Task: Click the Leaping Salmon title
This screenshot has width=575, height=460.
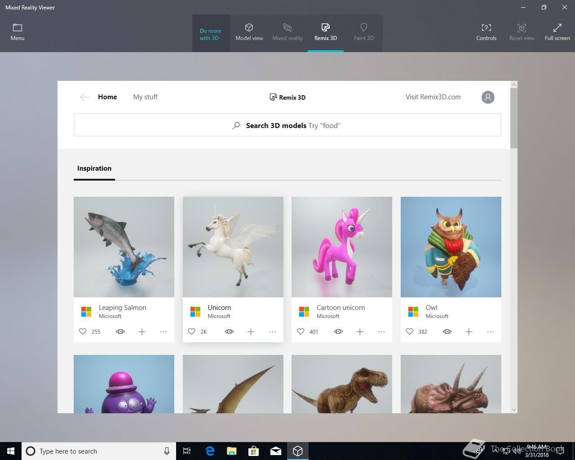Action: pos(123,308)
